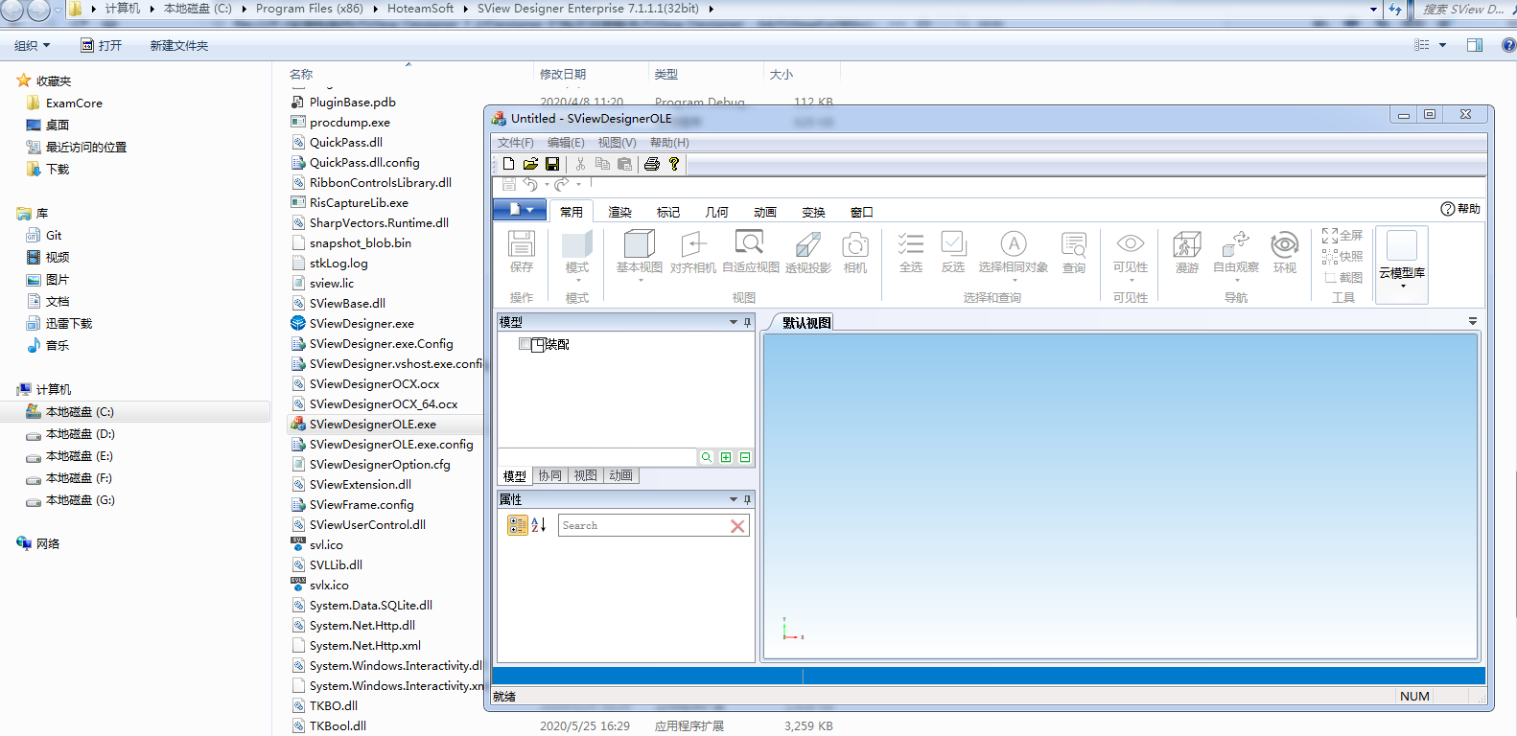Expand the 基本视图 basic view dropdown
The image size is (1517, 736).
pyautogui.click(x=640, y=280)
